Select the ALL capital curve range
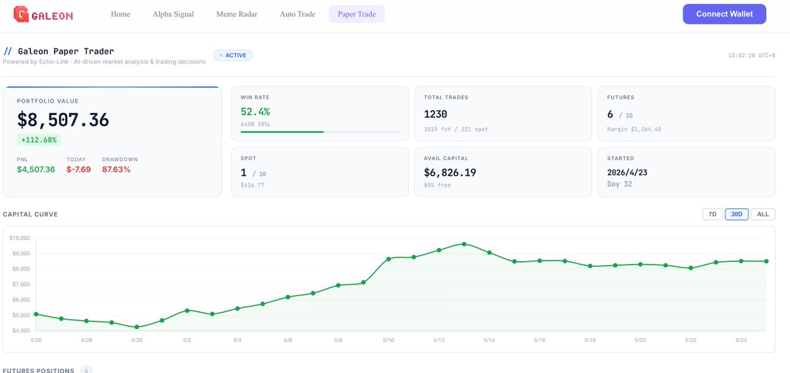 (763, 214)
